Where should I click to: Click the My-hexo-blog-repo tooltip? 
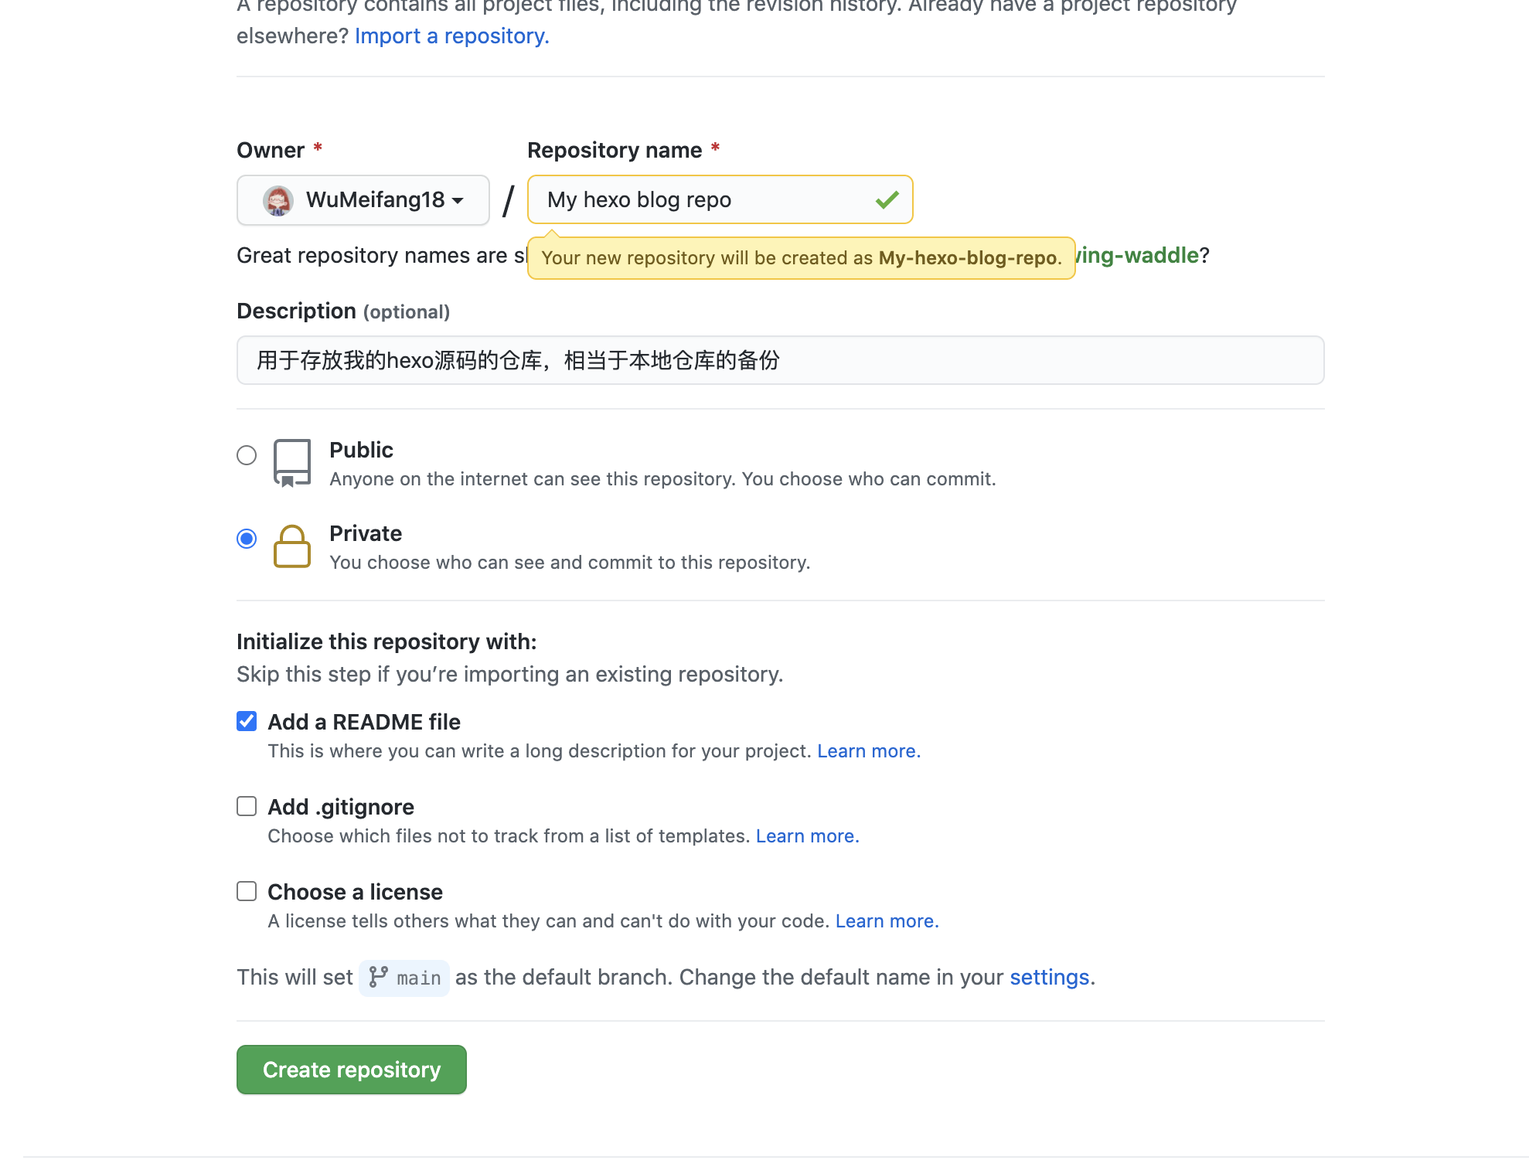(800, 258)
